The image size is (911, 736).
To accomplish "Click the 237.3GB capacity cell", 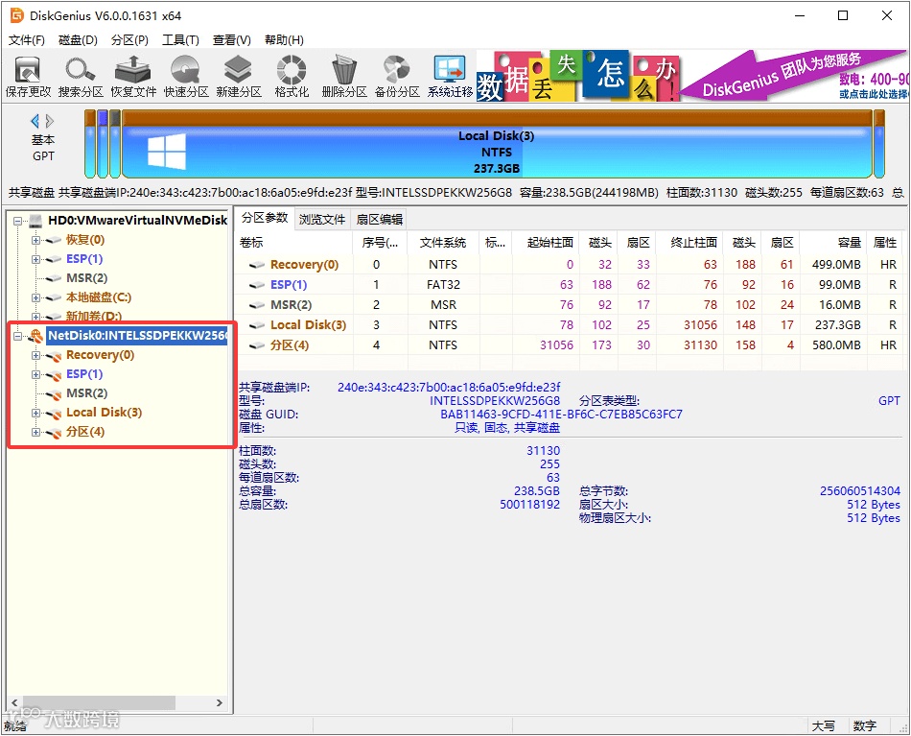I will click(x=837, y=325).
